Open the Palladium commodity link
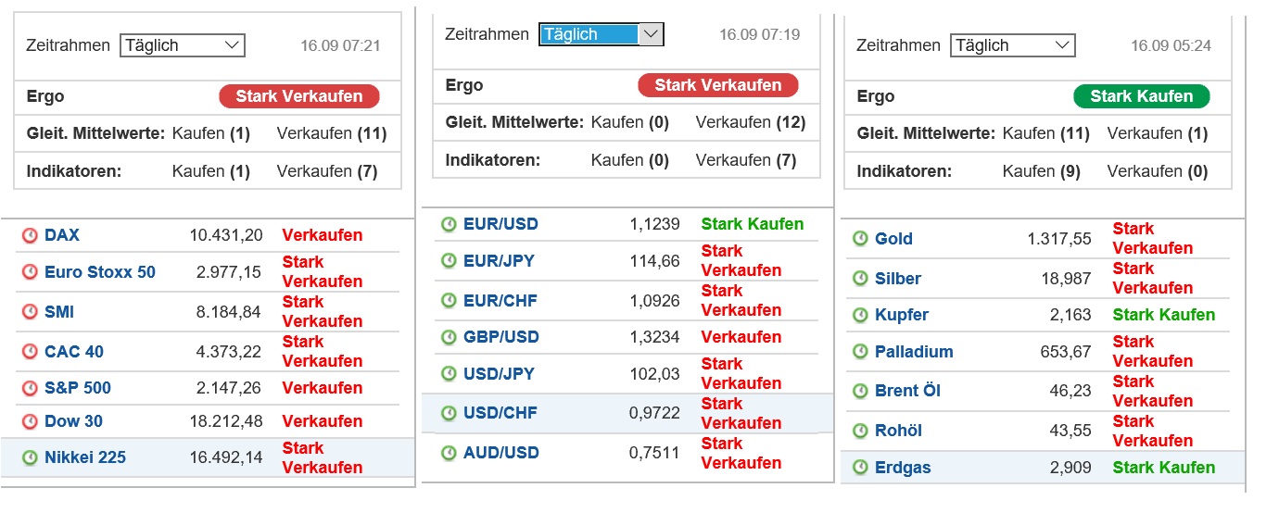 (914, 352)
